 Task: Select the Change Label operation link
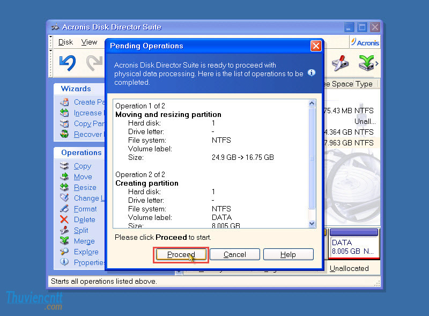[x=89, y=199]
